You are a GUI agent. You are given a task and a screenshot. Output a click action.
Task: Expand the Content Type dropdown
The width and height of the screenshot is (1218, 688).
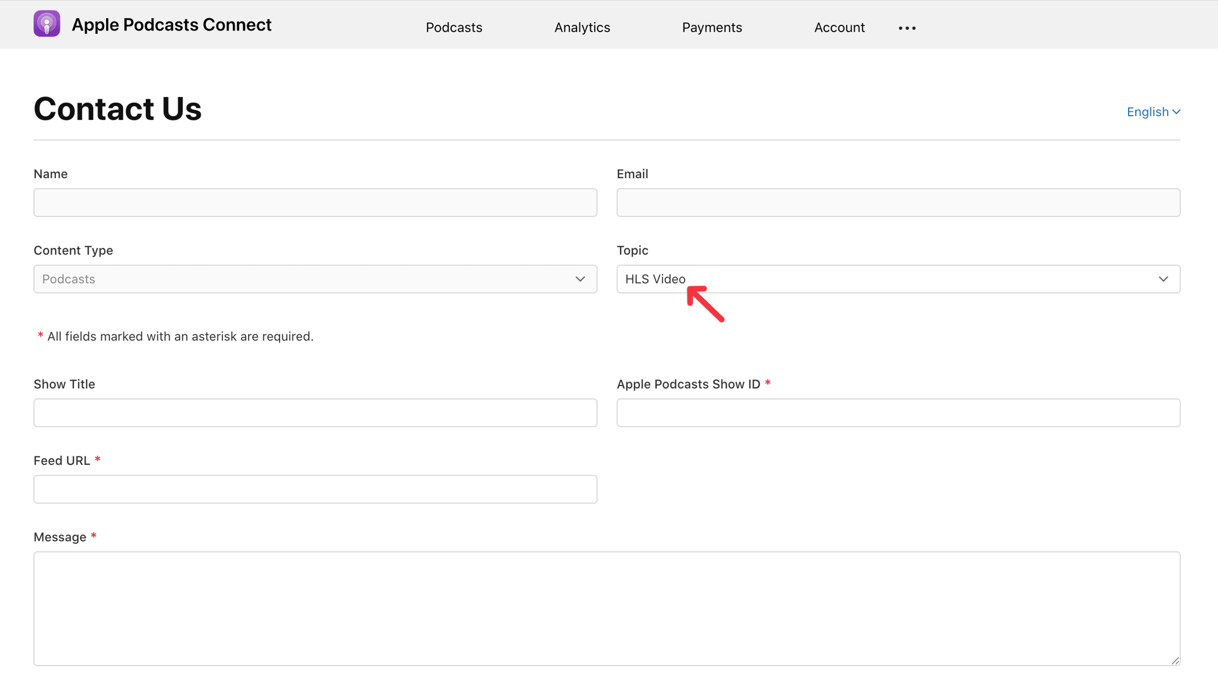click(315, 279)
